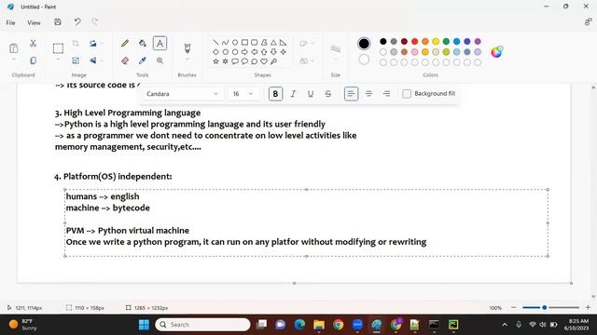Viewport: 597px width, 335px height.
Task: Click the zoom in plus button
Action: (x=588, y=307)
